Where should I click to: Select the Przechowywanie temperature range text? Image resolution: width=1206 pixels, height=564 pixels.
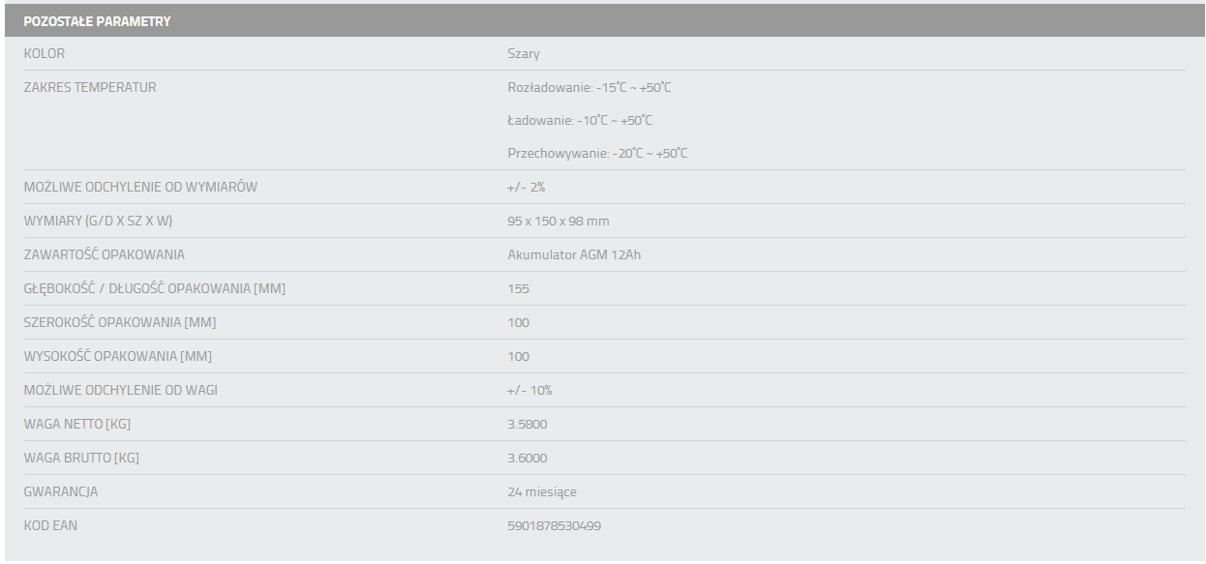(597, 154)
